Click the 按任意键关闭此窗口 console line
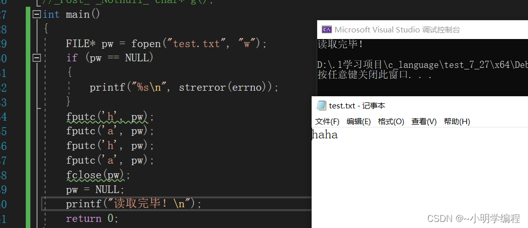The height and width of the screenshot is (228, 528). coord(375,75)
